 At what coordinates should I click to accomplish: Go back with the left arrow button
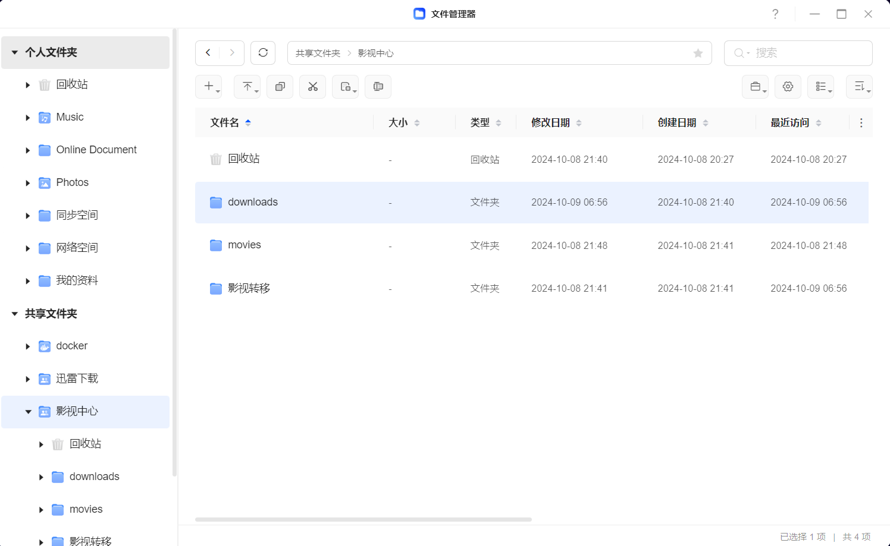208,53
